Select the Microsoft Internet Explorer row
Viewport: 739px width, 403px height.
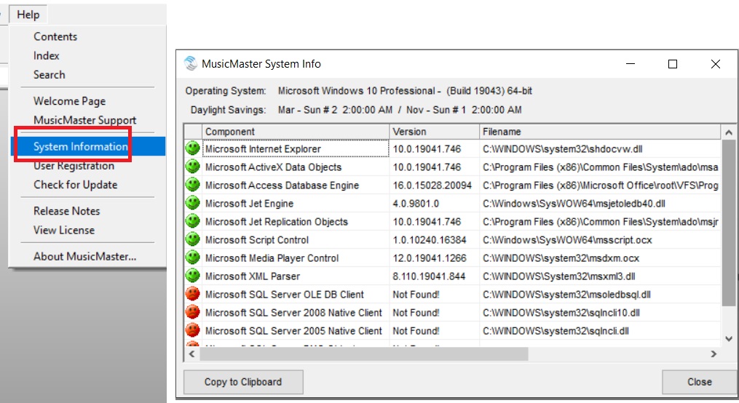pos(452,149)
